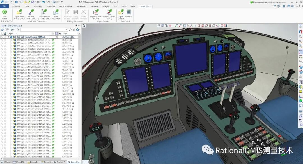The height and width of the screenshot is (164, 303).
Task: Open dropdown arrow in view toolbar filter group
Action: pos(173,25)
